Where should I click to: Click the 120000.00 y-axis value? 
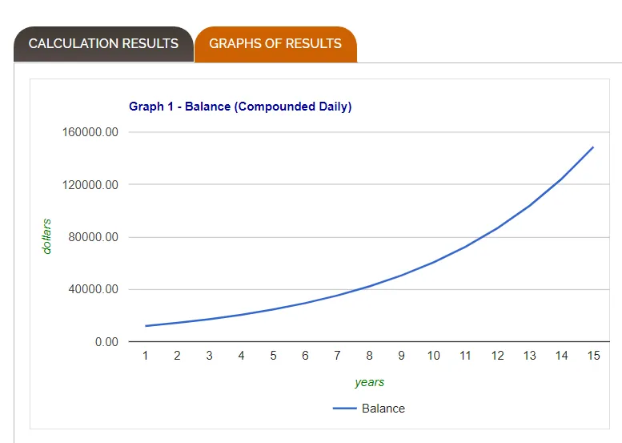click(90, 185)
